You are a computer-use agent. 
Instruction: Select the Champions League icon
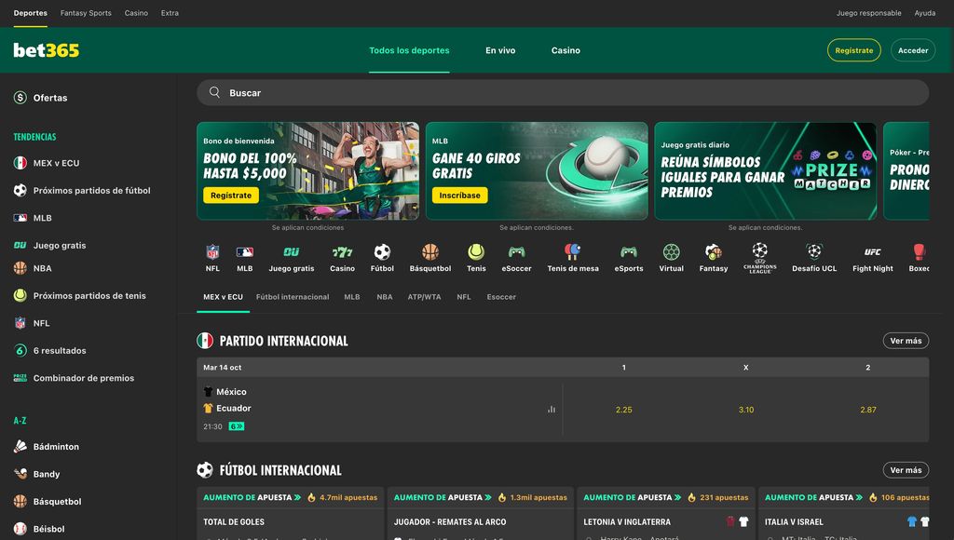pos(760,258)
